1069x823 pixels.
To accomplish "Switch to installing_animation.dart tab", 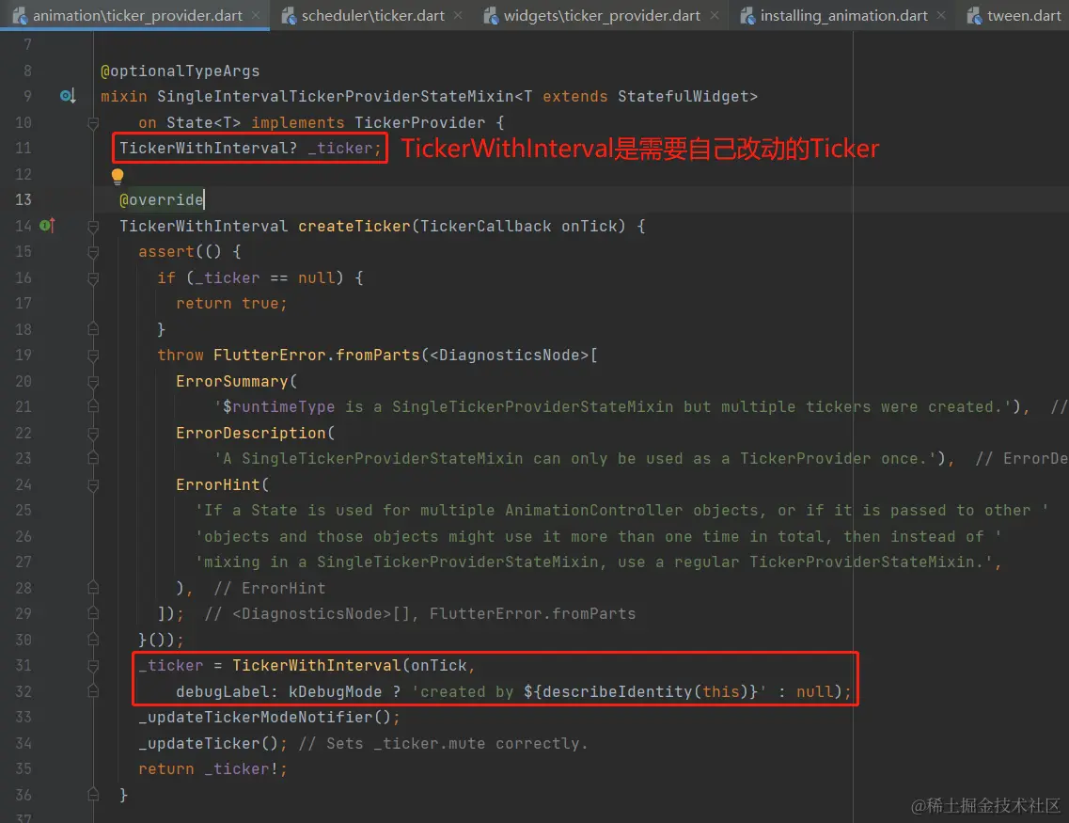I will pyautogui.click(x=843, y=15).
